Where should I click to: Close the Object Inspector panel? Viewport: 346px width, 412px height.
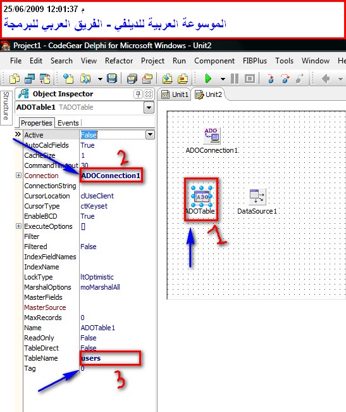pos(149,94)
